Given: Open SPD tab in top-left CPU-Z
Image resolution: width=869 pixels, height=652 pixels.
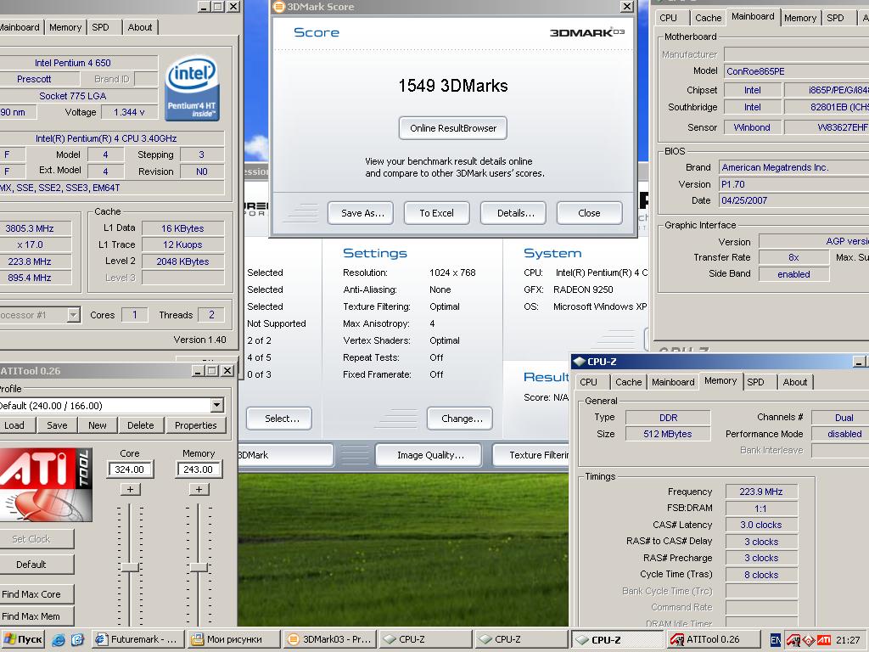Looking at the screenshot, I should pyautogui.click(x=100, y=27).
